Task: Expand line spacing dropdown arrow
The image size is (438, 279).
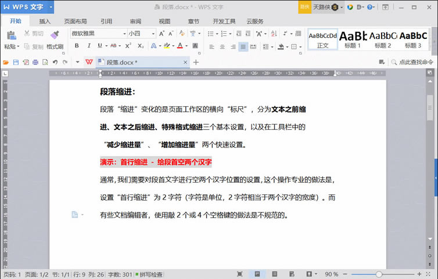Action: coord(272,47)
